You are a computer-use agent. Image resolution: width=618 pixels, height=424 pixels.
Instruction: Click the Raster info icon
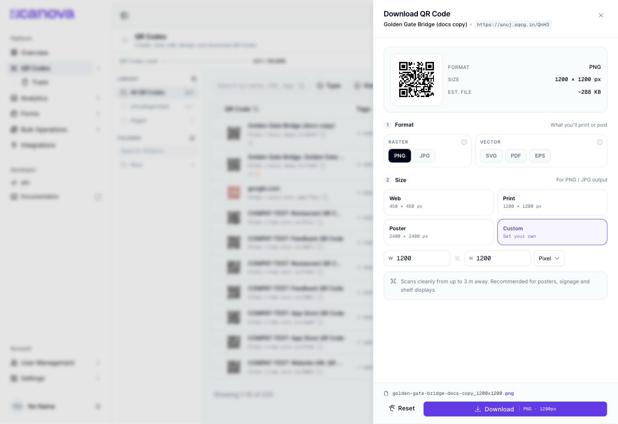464,142
